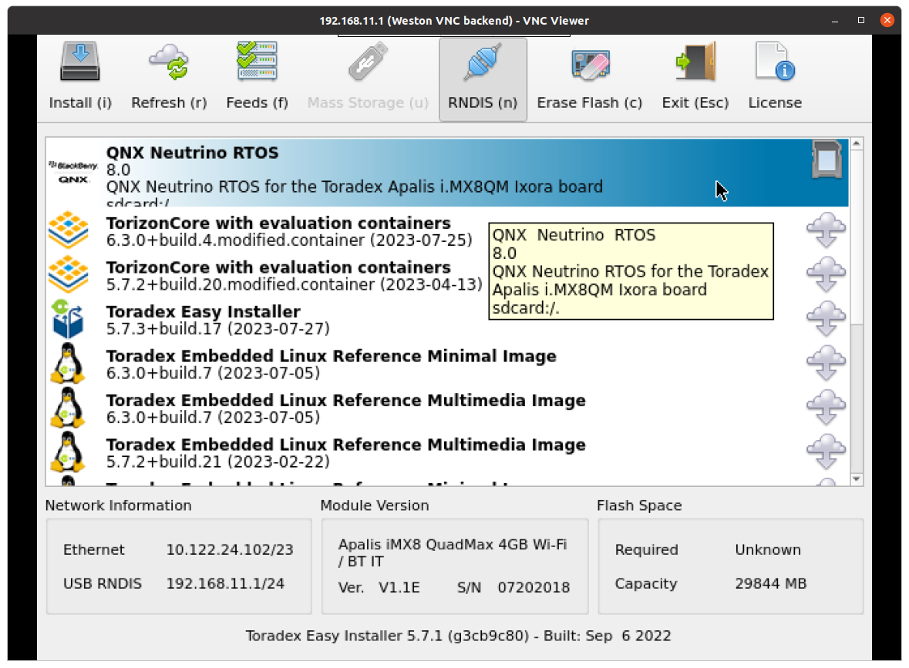Viewport: 909px width, 668px height.
Task: Click cloud icon for Multimedia Image 5.7.2
Action: point(826,452)
